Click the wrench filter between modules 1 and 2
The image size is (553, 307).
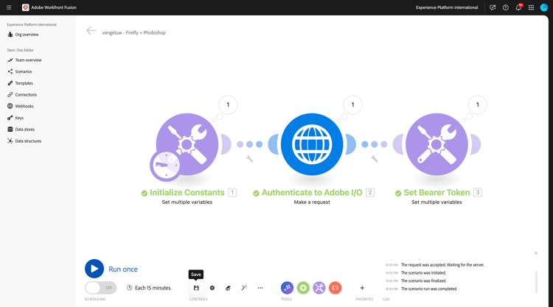tap(250, 159)
